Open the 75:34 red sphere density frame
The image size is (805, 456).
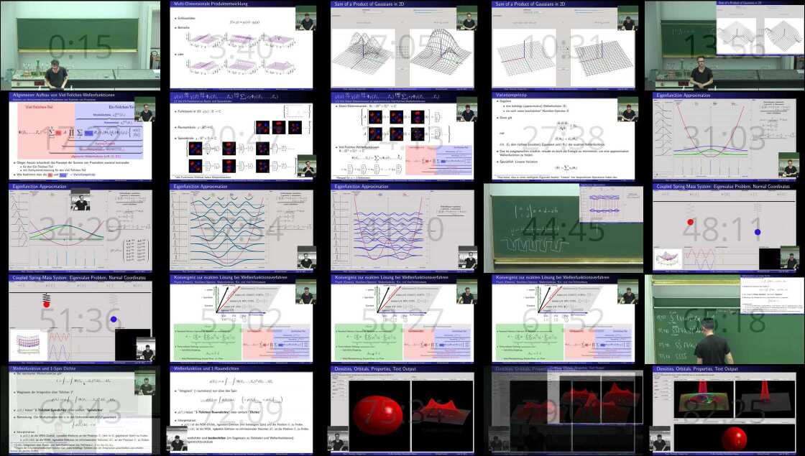402,410
